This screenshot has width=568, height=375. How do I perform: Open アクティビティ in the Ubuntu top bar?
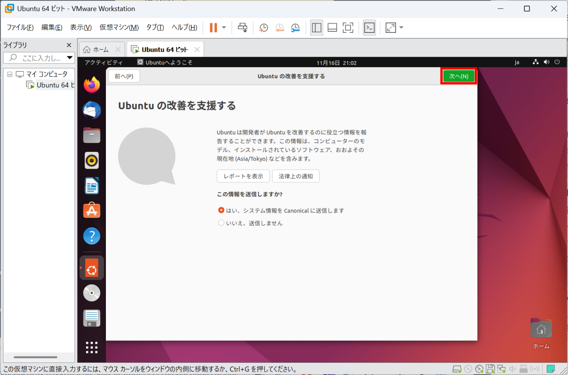tap(103, 62)
